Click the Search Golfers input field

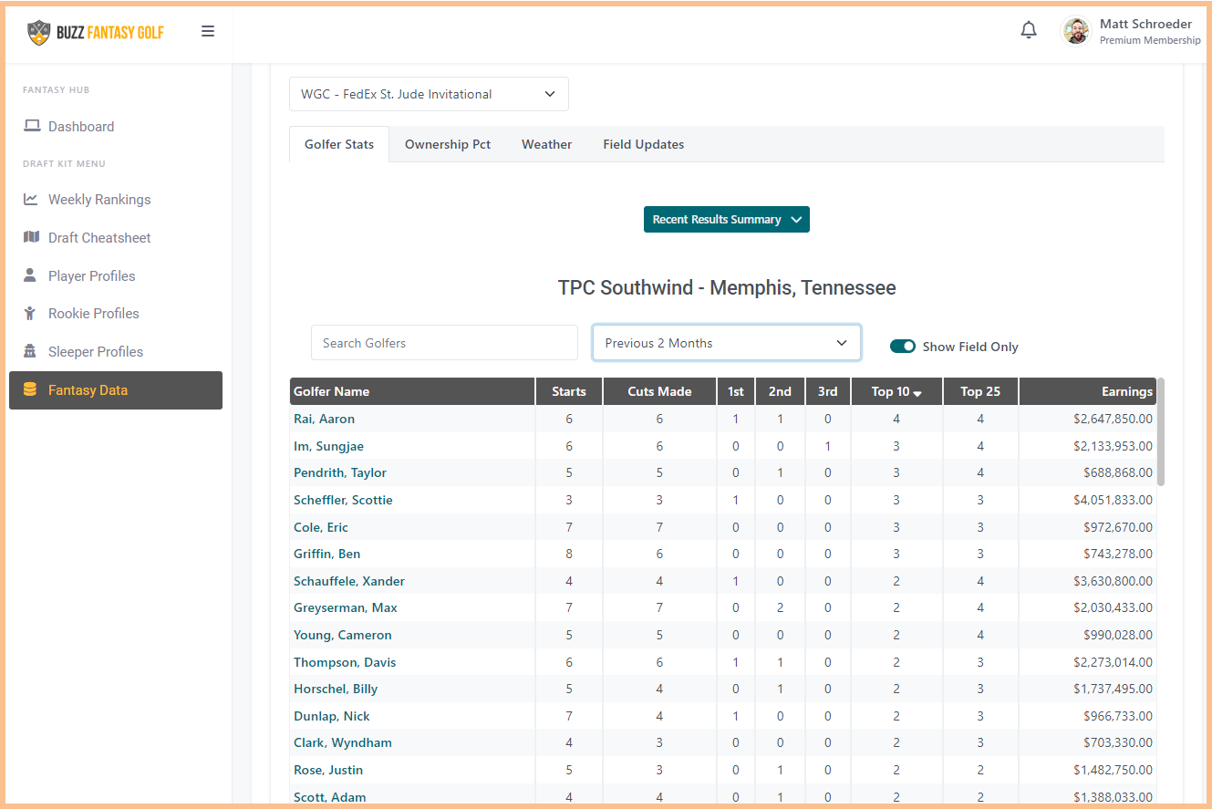tap(444, 343)
